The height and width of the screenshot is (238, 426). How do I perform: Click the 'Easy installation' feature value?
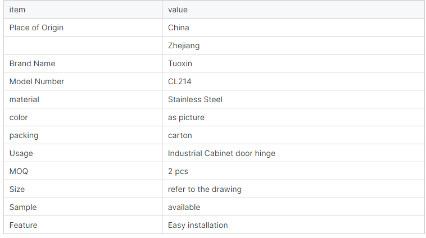click(198, 225)
